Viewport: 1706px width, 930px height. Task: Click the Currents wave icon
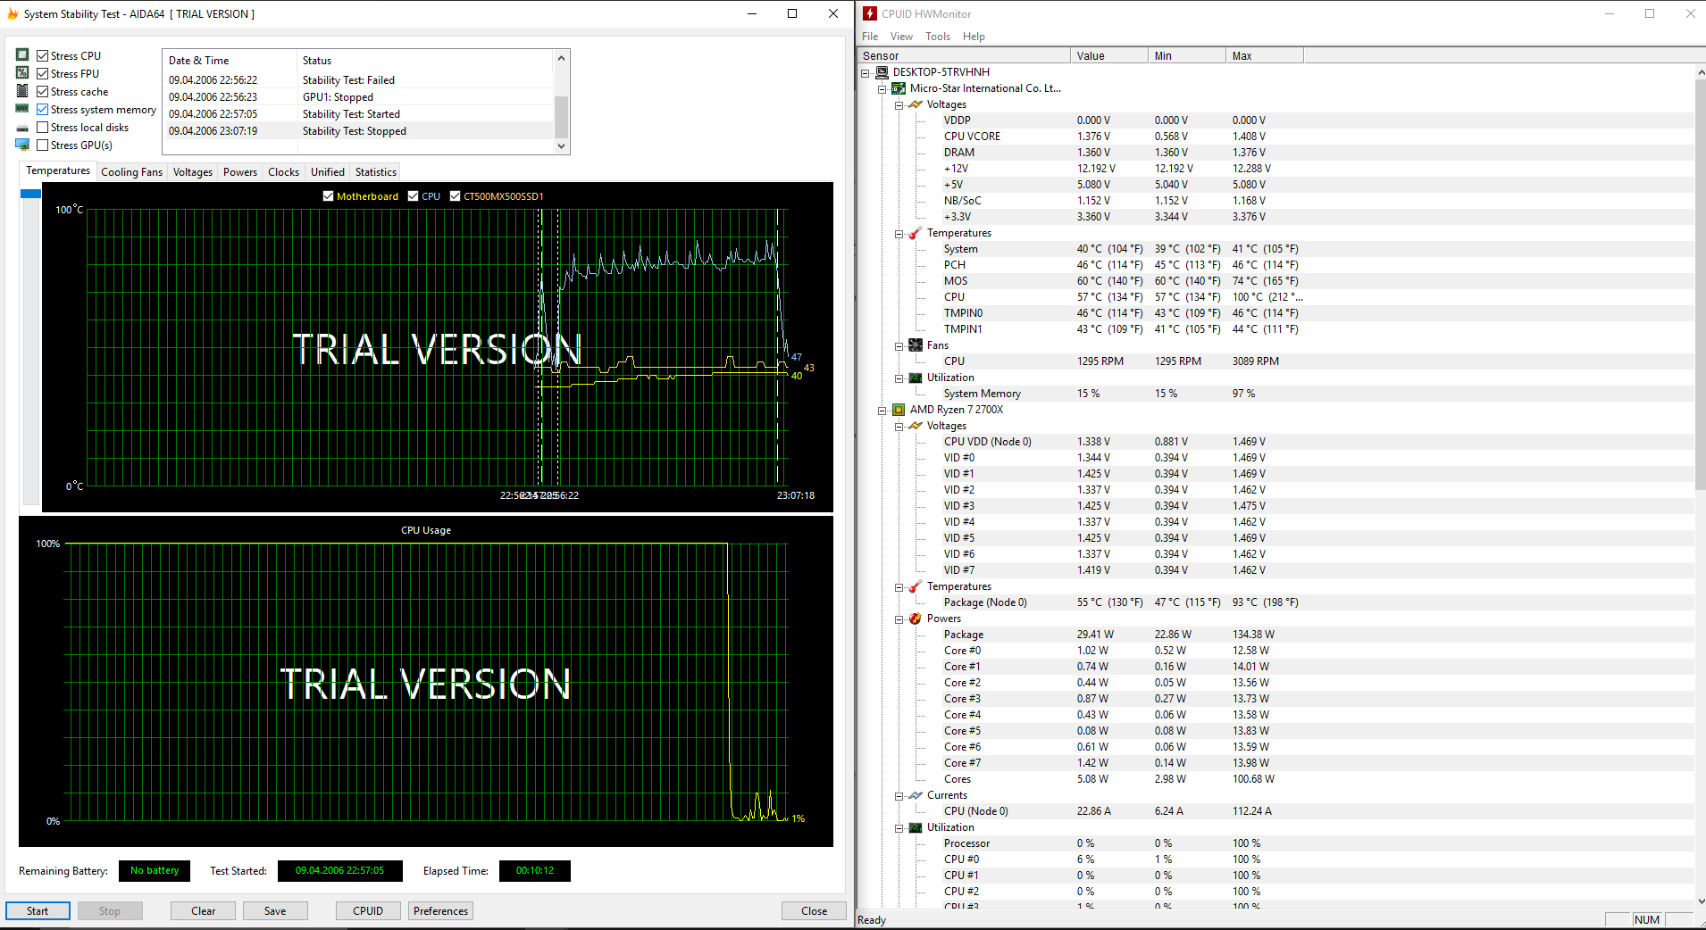click(x=916, y=795)
